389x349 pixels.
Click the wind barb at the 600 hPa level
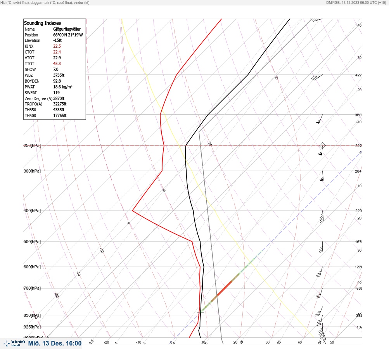(320, 272)
